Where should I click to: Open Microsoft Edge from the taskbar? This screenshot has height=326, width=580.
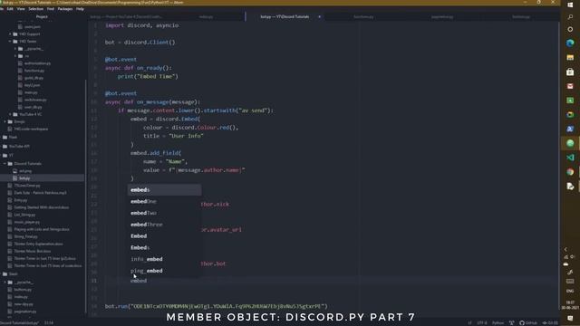coord(570,43)
